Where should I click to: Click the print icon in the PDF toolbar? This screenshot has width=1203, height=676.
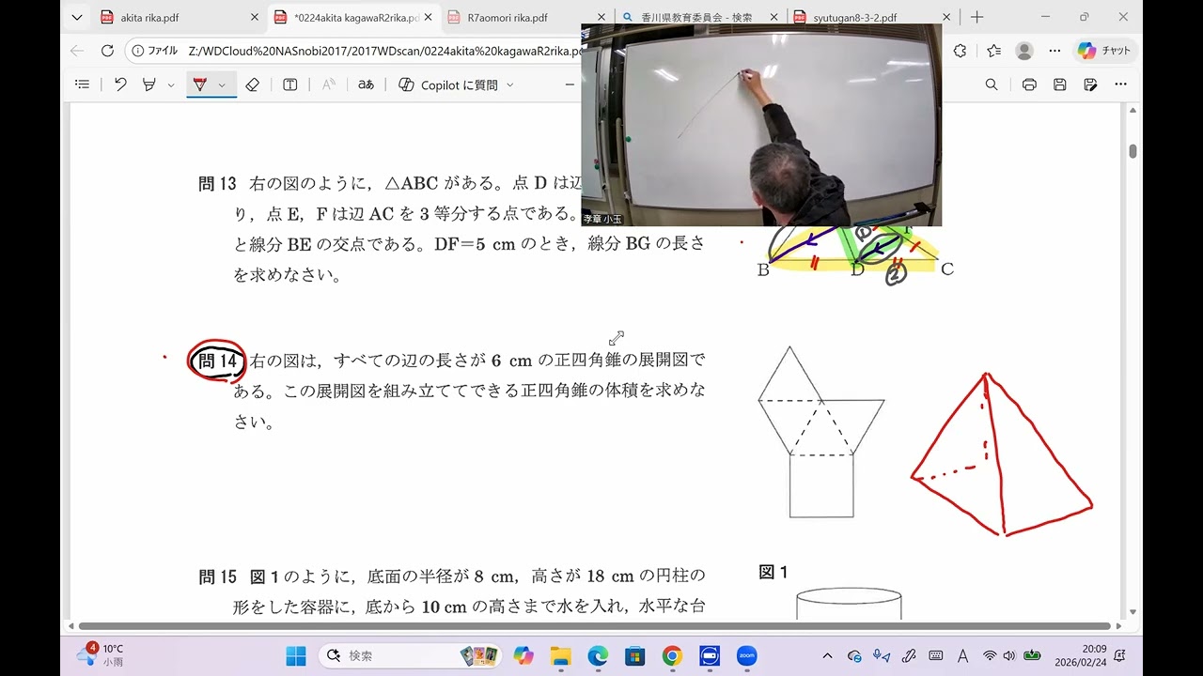(x=1029, y=84)
